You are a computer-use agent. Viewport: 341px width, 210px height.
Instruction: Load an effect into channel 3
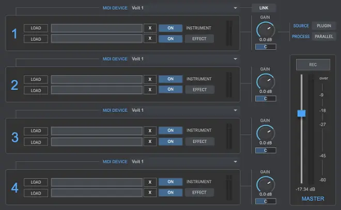(x=36, y=142)
